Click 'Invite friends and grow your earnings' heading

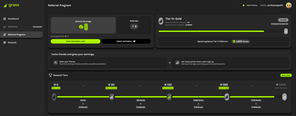pyautogui.click(x=73, y=54)
